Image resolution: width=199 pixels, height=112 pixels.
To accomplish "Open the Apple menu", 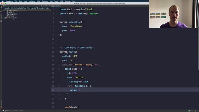I will coord(3,1).
